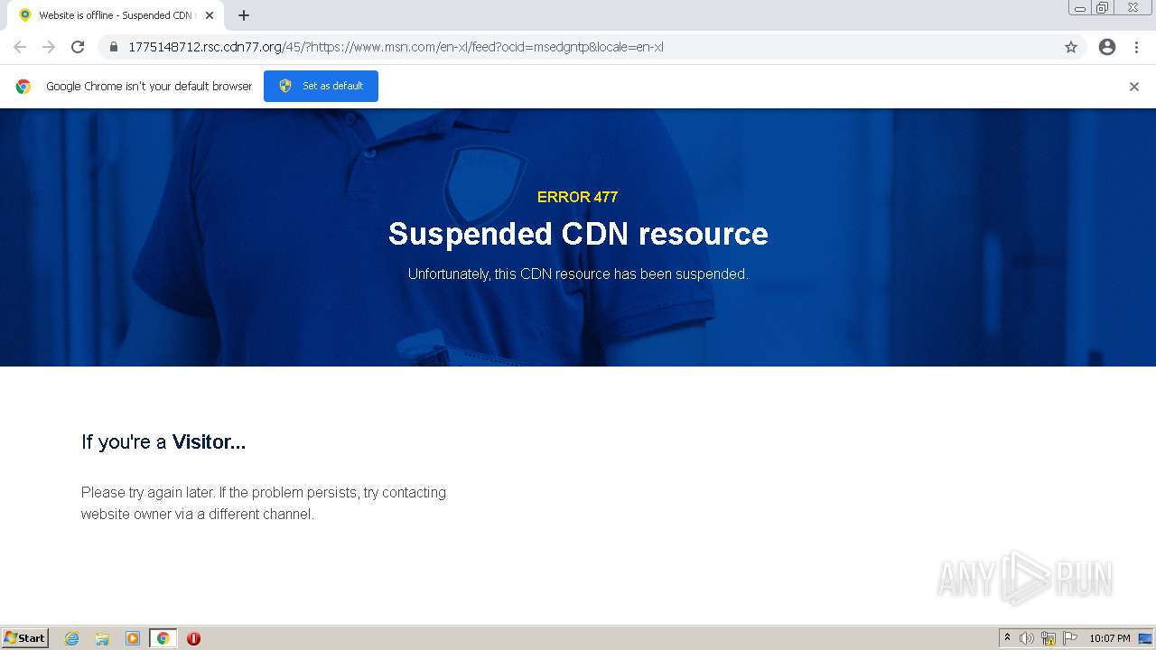
Task: Click the browser forward arrow
Action: (x=49, y=47)
